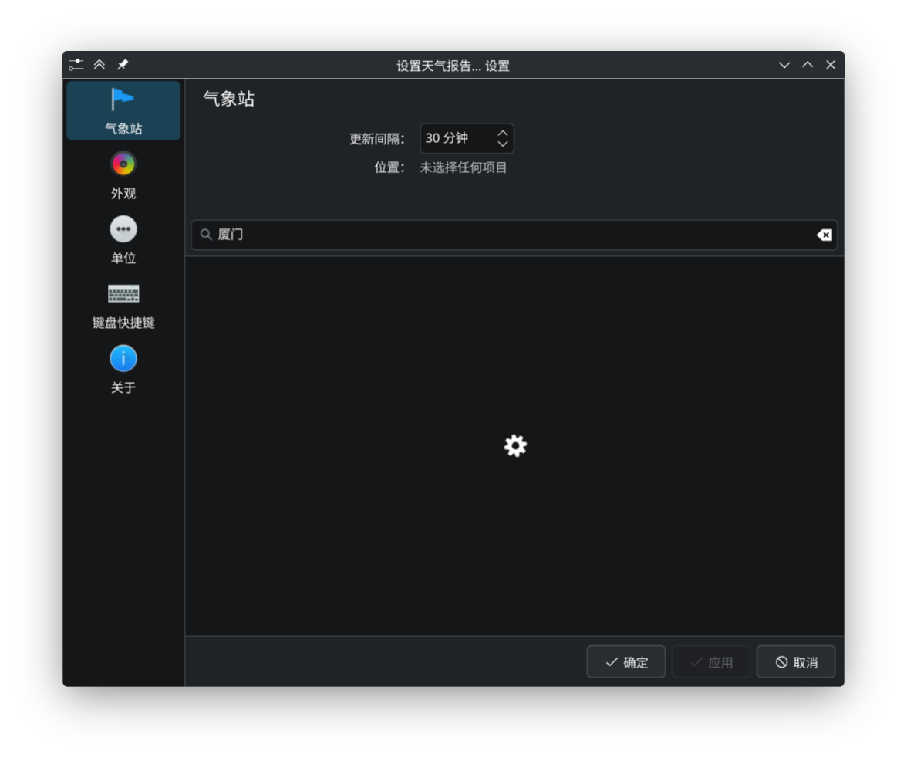Switch to the 外观 appearance section

[x=123, y=176]
